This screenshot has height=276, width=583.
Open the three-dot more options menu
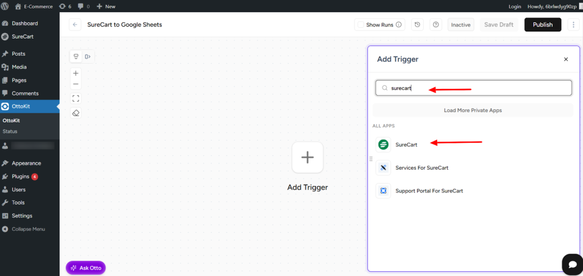pyautogui.click(x=573, y=25)
